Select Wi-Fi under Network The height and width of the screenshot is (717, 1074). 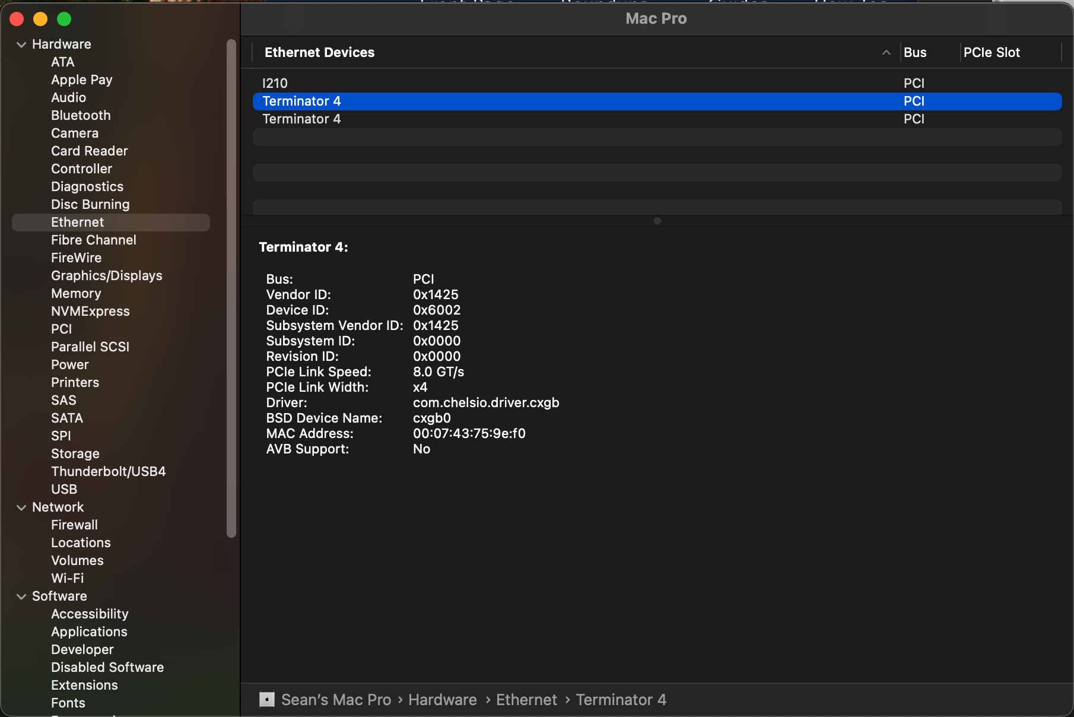coord(68,579)
